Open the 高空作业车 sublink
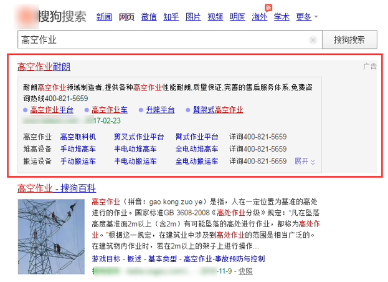The height and width of the screenshot is (282, 388). pyautogui.click(x=110, y=110)
